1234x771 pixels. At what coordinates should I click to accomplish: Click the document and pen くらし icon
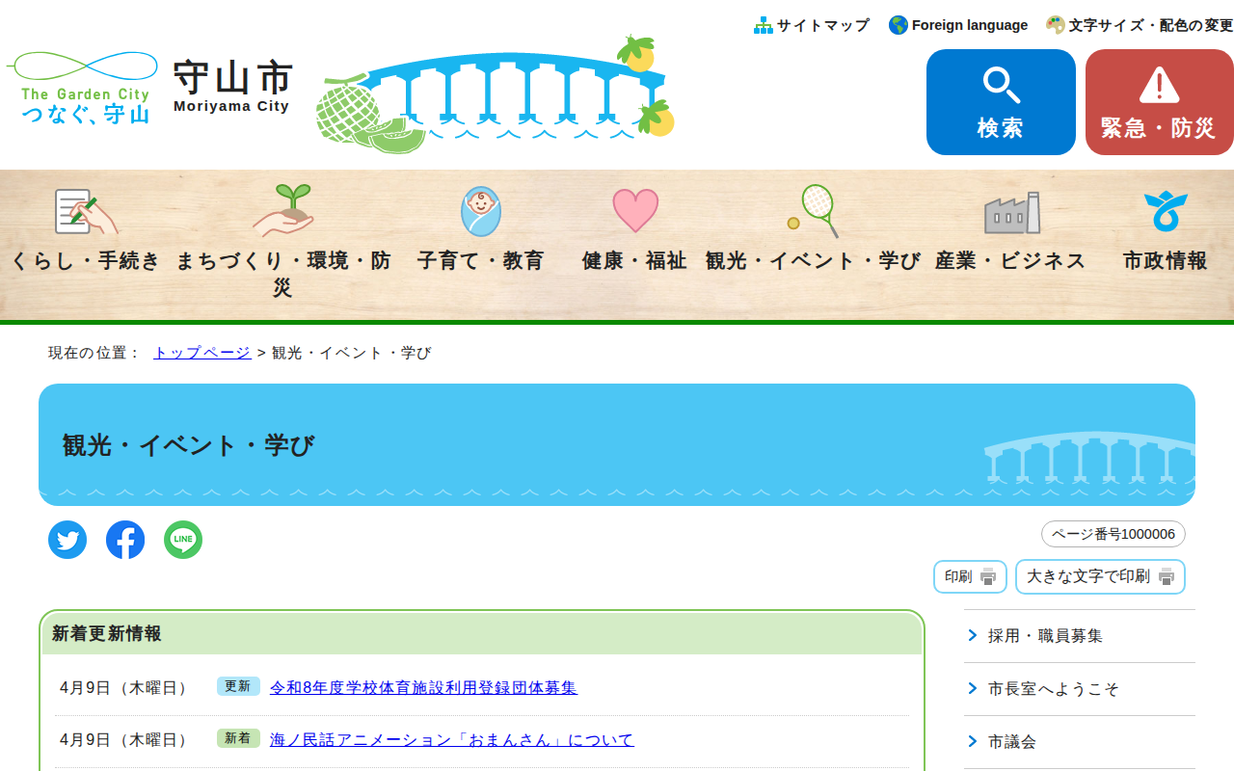coord(86,211)
